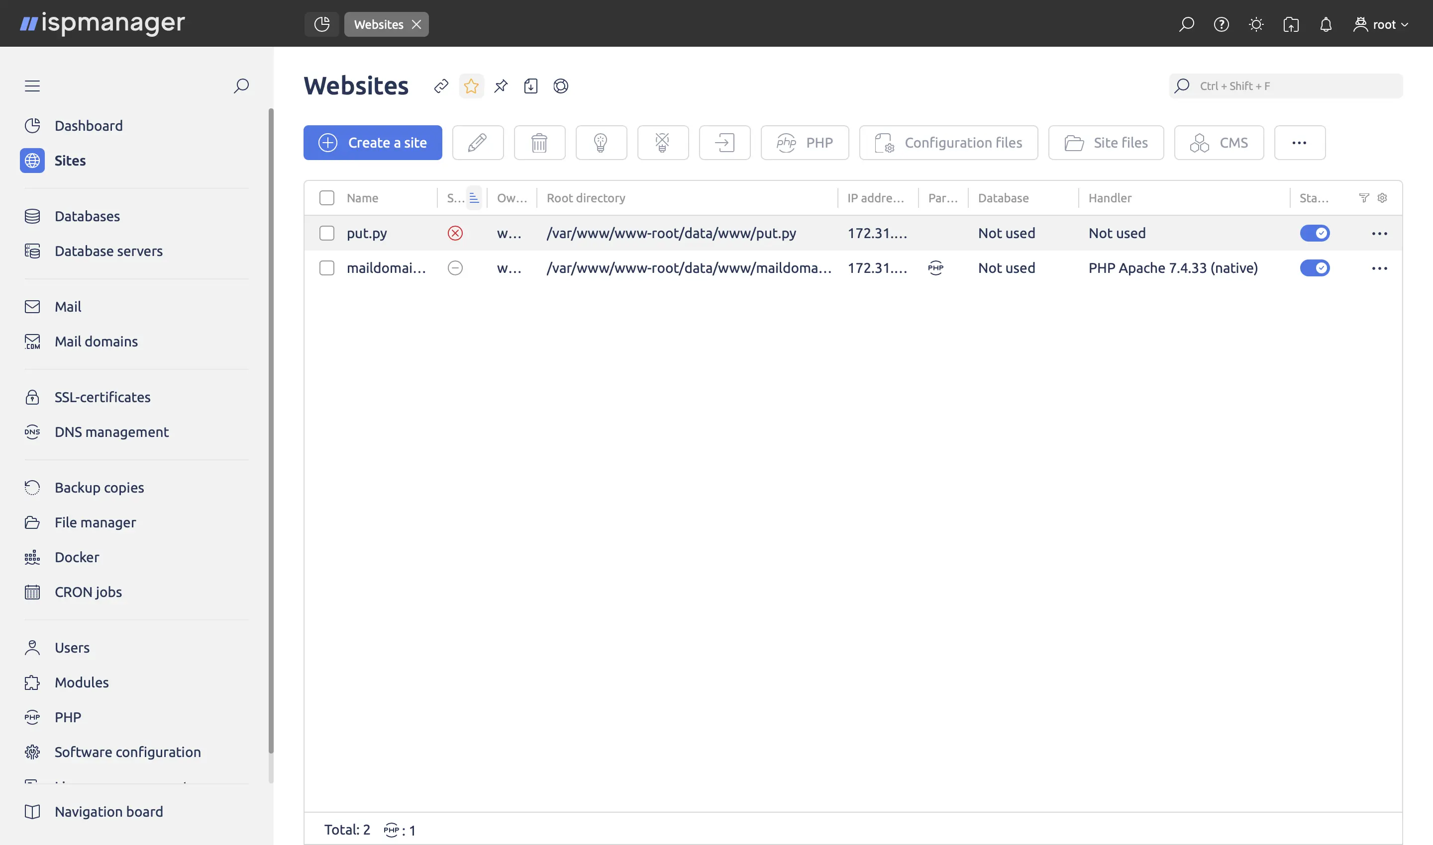
Task: Click the trash delete icon
Action: [x=539, y=142]
